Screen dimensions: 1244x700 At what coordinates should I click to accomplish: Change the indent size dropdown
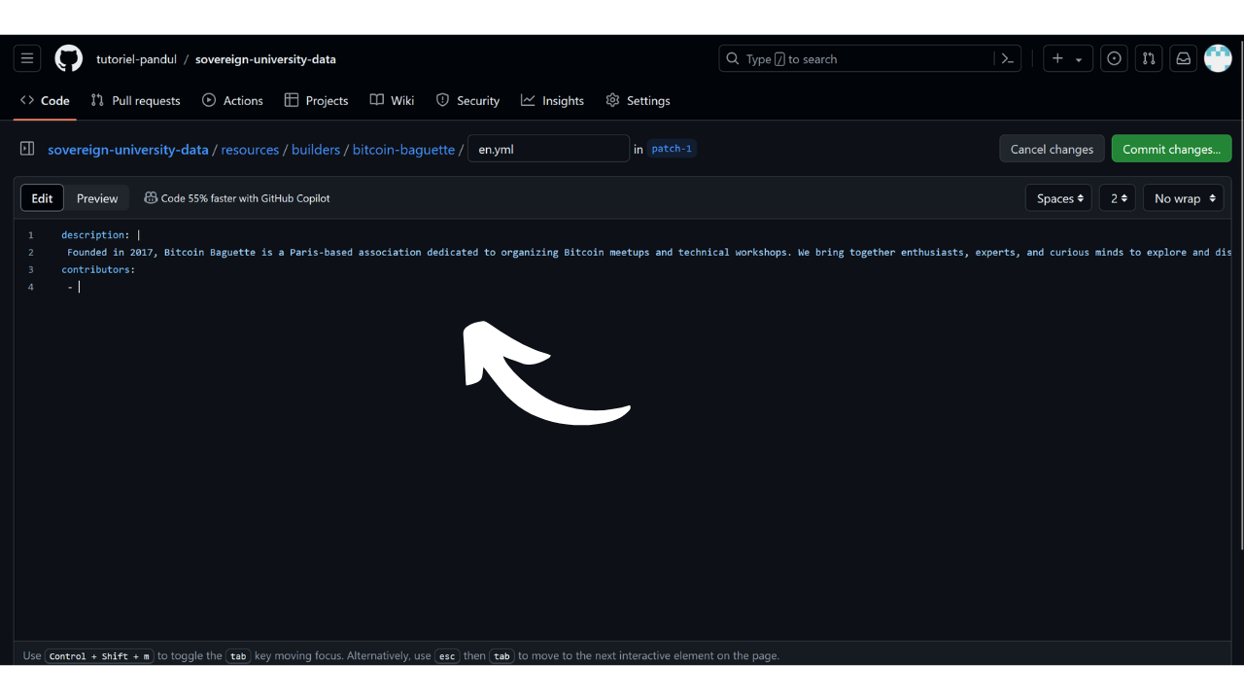[1118, 198]
